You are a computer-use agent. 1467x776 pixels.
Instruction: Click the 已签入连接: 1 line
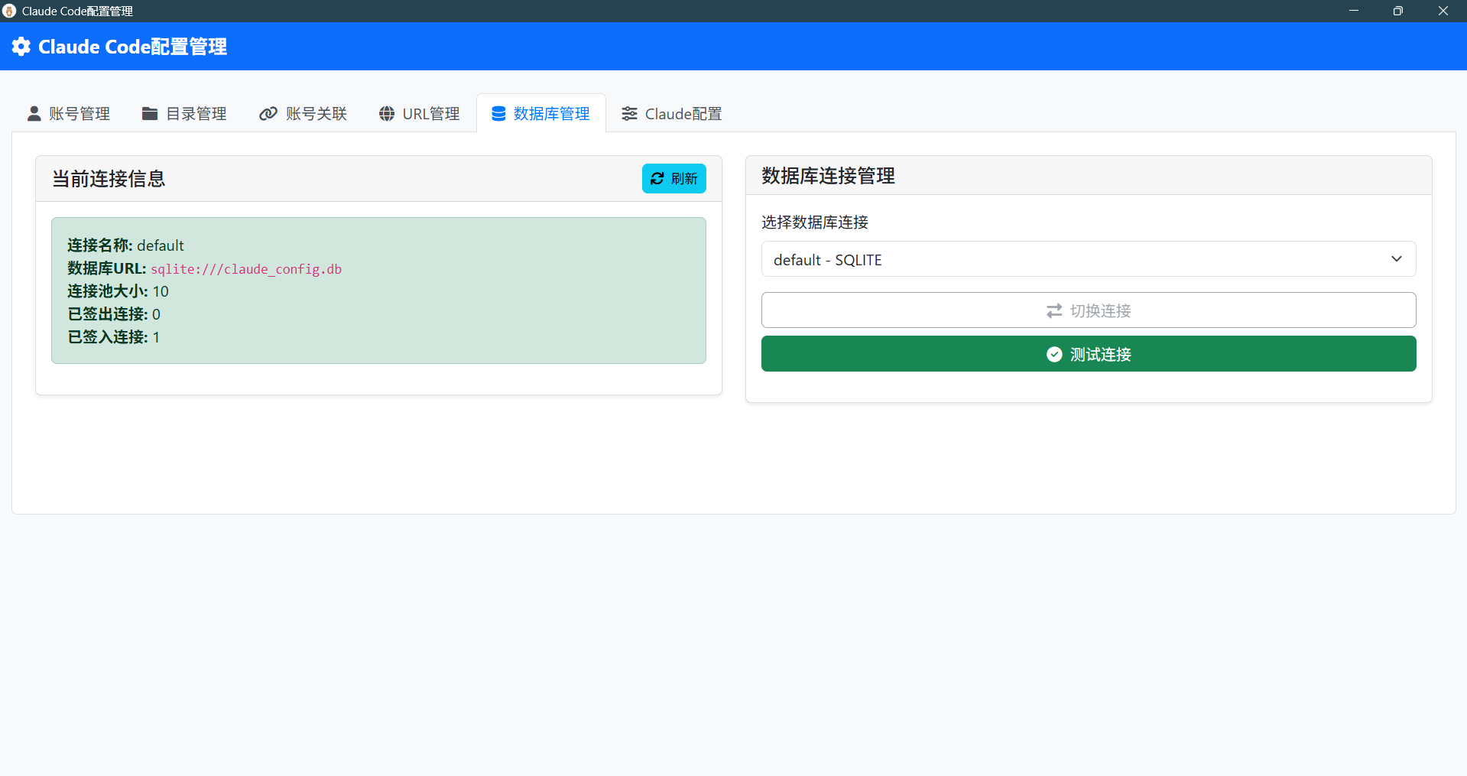pyautogui.click(x=114, y=337)
